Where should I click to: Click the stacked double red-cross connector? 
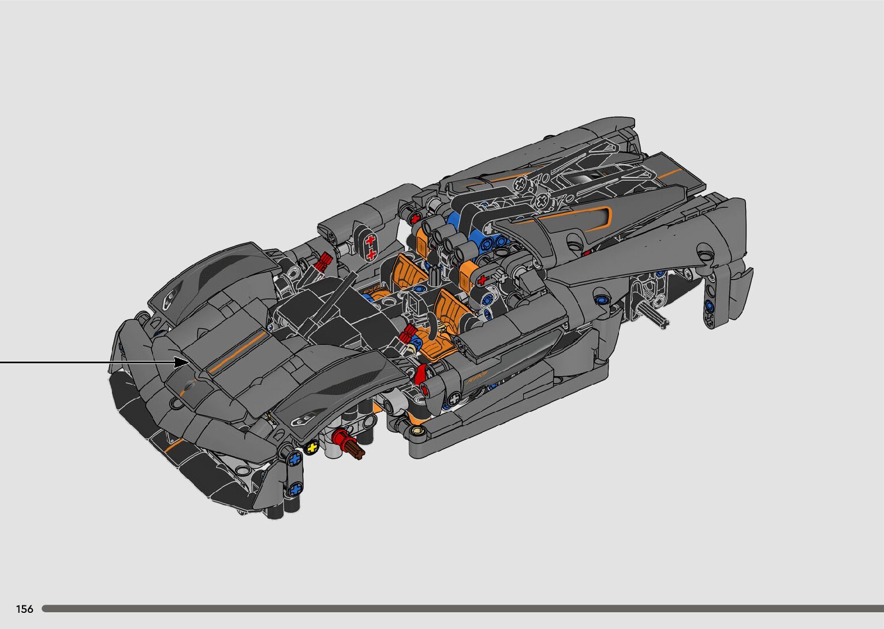coord(370,247)
